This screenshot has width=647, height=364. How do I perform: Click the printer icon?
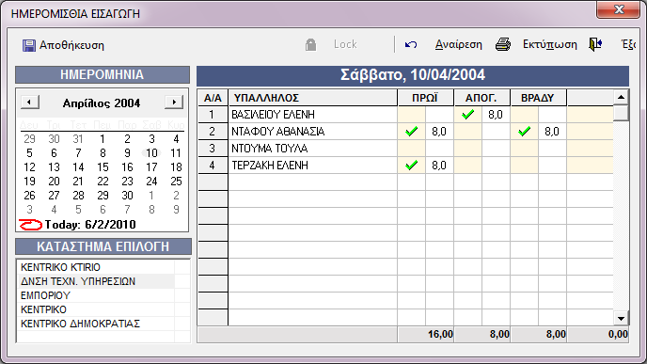(503, 44)
